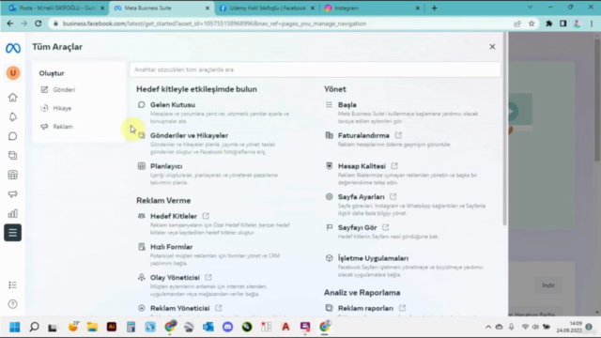The image size is (601, 338).
Task: Bookmark this page with star icon
Action: coord(532,23)
